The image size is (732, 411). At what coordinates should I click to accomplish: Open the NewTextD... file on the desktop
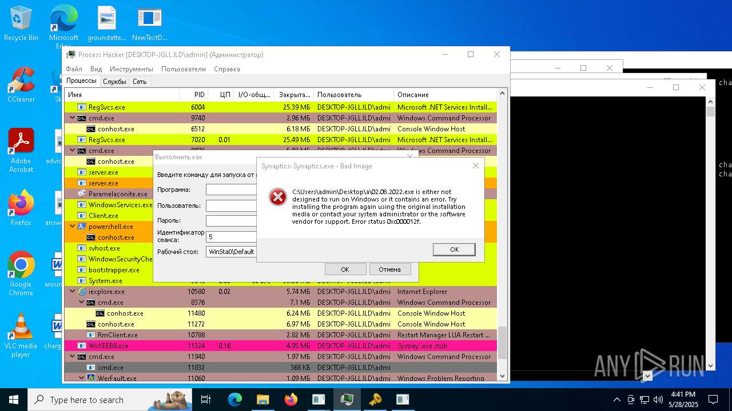tap(150, 23)
